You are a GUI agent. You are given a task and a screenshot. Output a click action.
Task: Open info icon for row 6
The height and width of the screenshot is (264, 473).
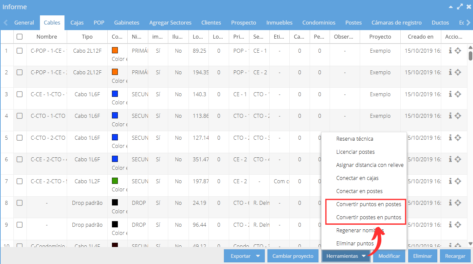coord(450,159)
